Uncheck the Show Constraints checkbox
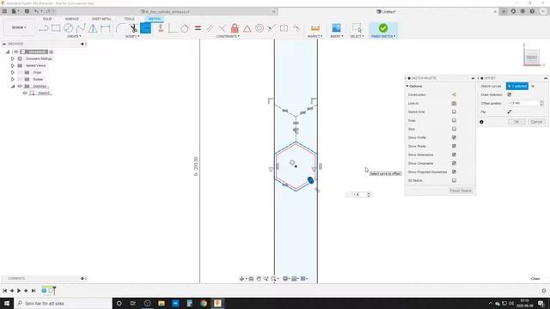Screen dimensions: 550x309 tap(454, 163)
